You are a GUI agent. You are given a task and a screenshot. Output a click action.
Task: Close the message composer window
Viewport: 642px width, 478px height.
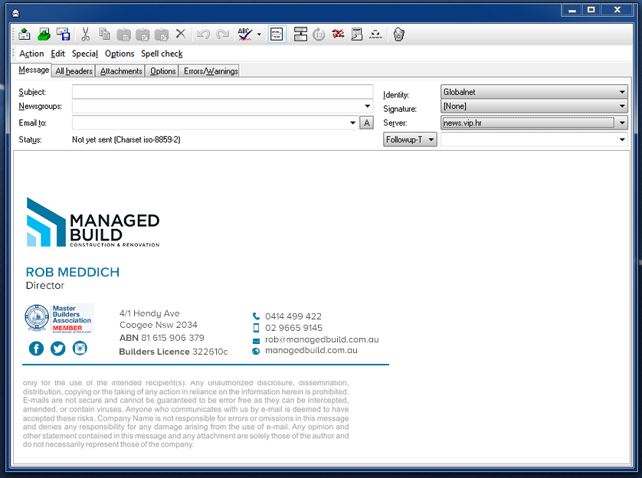[617, 10]
